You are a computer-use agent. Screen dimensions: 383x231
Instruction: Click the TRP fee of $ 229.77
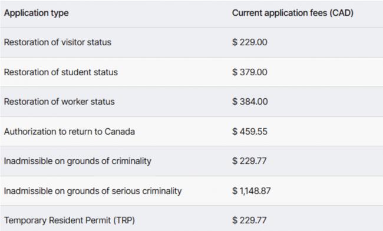pyautogui.click(x=249, y=220)
